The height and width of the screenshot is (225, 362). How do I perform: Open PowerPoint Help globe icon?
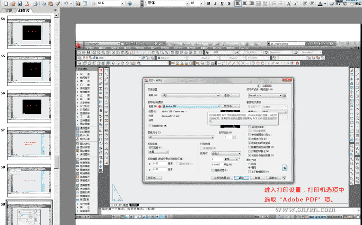click(130, 3)
